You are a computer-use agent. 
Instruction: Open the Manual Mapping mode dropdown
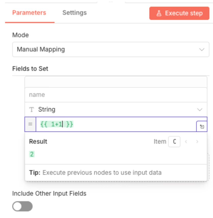pyautogui.click(x=111, y=49)
